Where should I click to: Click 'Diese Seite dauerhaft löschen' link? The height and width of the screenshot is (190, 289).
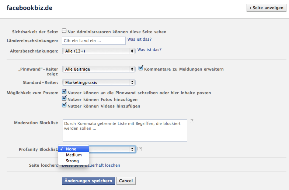pos(91,165)
